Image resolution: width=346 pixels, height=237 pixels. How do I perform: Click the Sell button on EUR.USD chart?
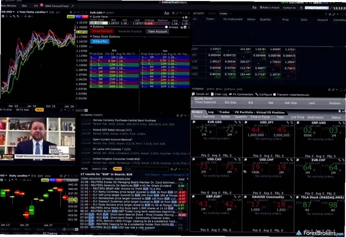pyautogui.click(x=85, y=17)
